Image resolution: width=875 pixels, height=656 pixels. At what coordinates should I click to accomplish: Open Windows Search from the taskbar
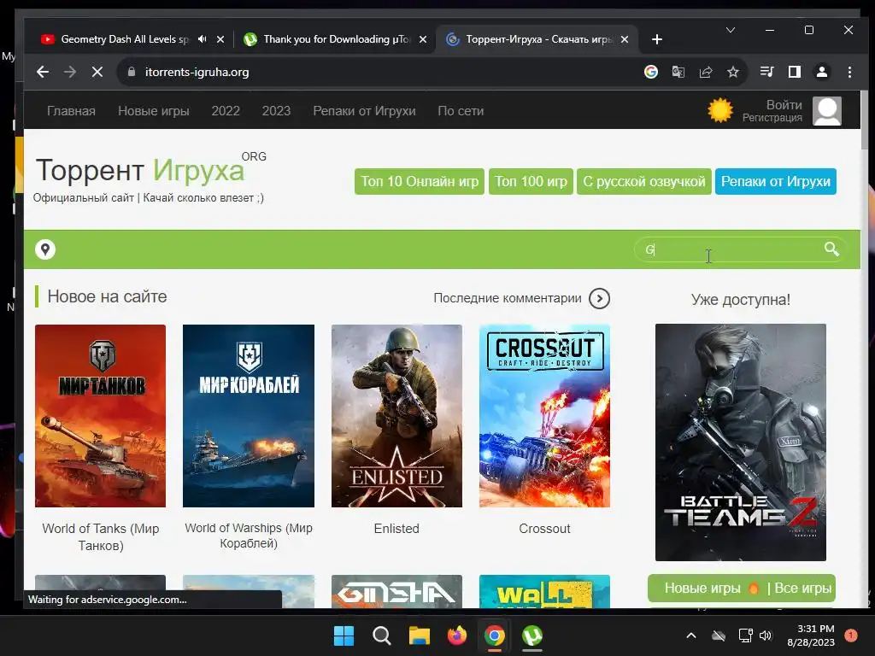coord(382,635)
